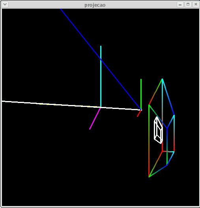Viewport: 200px width, 208px height.
Task: Click the long blue diagonal line
Action: click(101, 59)
